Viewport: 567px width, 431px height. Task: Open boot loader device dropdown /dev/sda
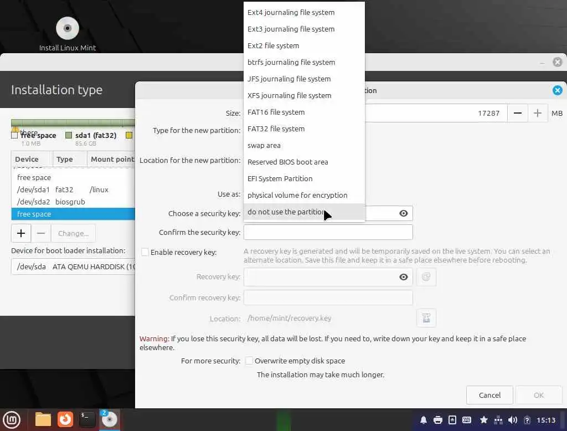click(x=73, y=266)
